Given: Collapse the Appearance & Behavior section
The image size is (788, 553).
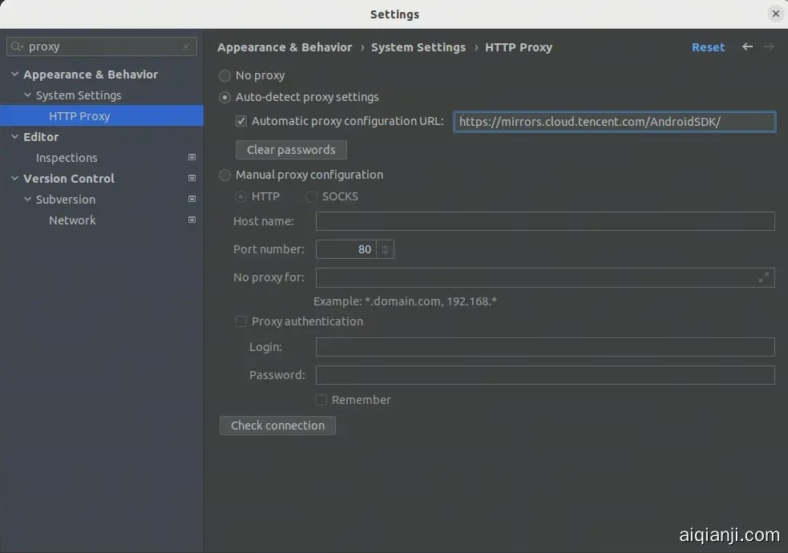Looking at the screenshot, I should pos(14,75).
